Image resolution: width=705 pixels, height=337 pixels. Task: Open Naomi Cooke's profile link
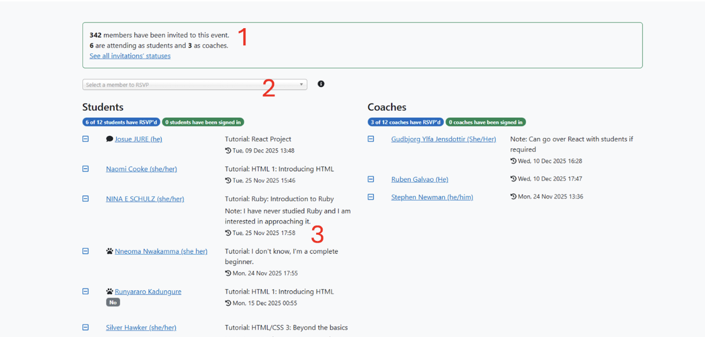(x=141, y=169)
